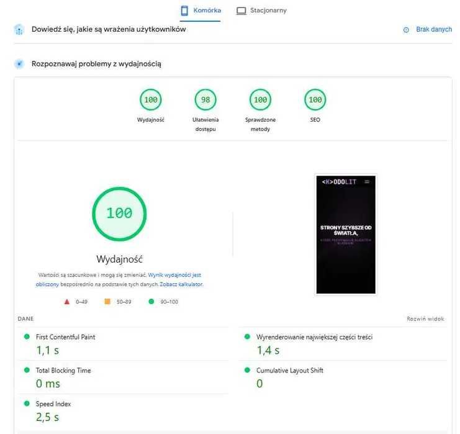Click the green status dot for Total Blocking Time

27,370
